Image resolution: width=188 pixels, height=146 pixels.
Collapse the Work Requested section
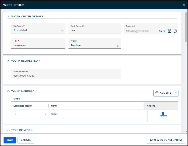[x=8, y=61]
